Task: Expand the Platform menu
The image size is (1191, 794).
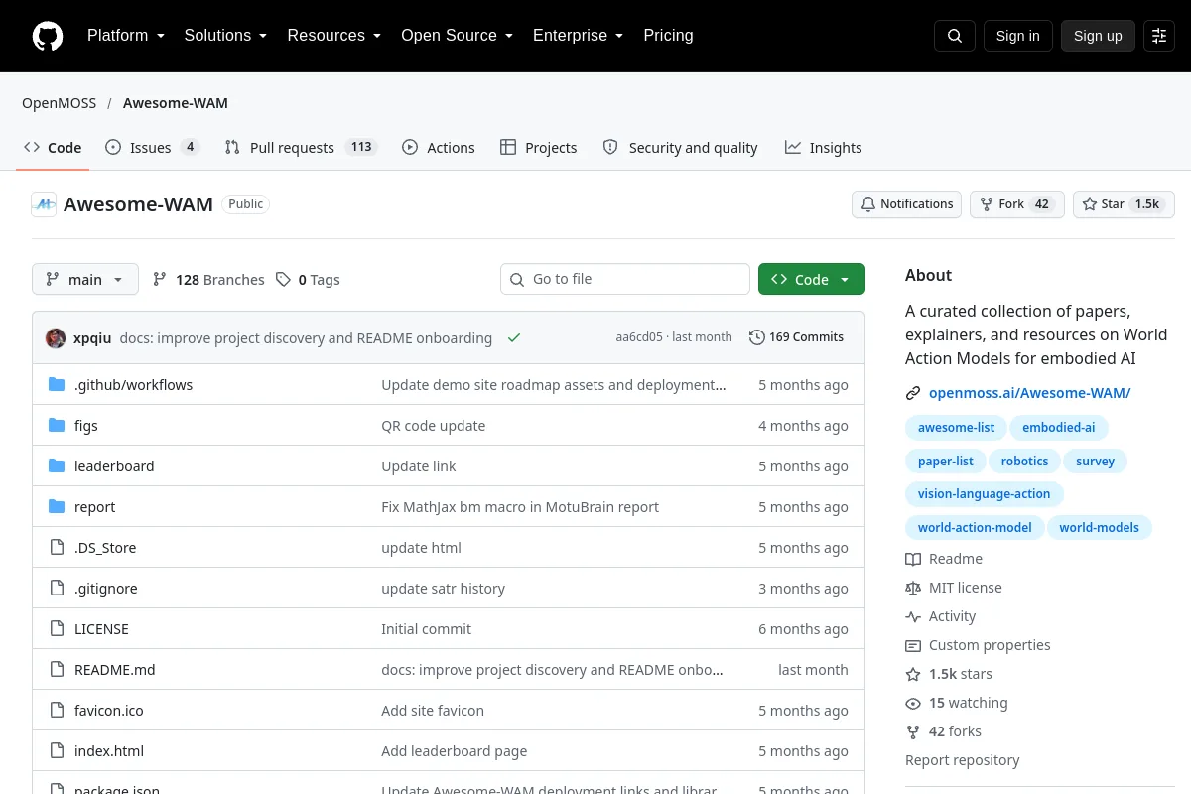Action: pos(125,36)
